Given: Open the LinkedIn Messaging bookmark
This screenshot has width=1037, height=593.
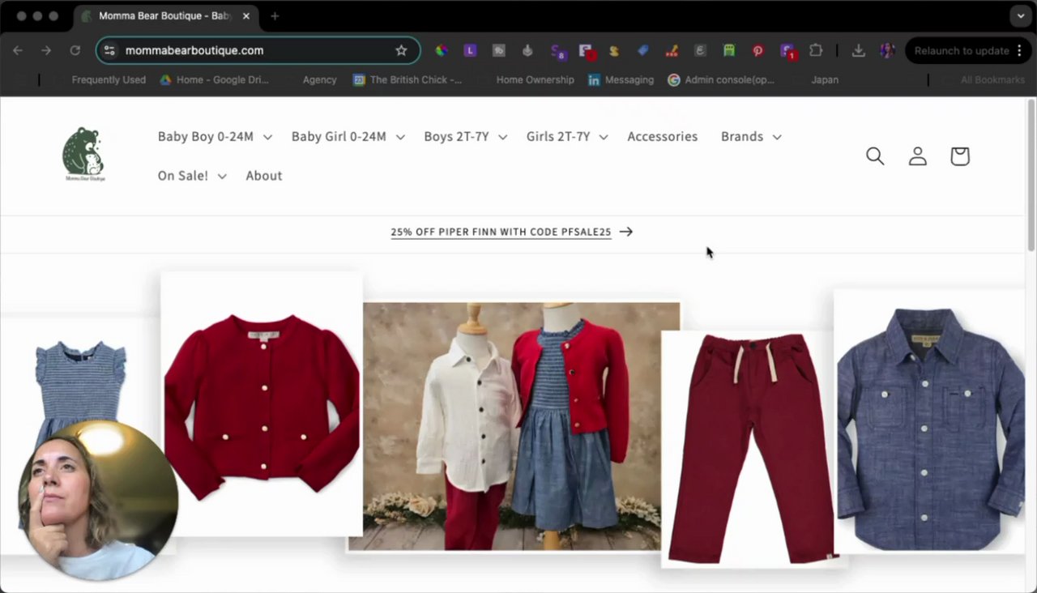Looking at the screenshot, I should [x=621, y=79].
